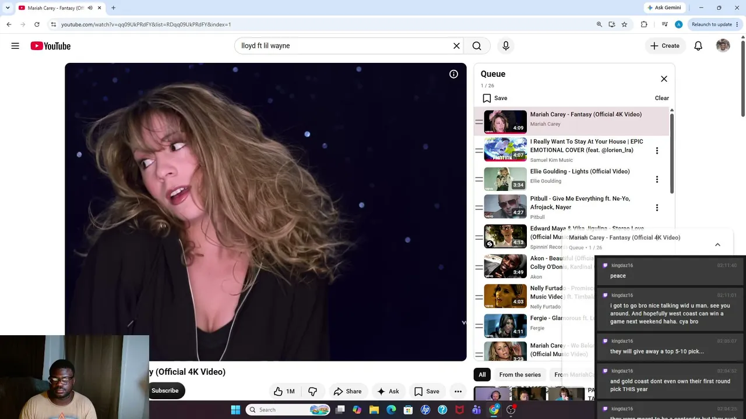Open the HP app on the taskbar
The image size is (746, 419).
coord(425,410)
